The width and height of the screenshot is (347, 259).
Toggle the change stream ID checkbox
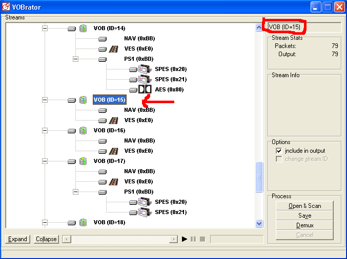click(279, 159)
